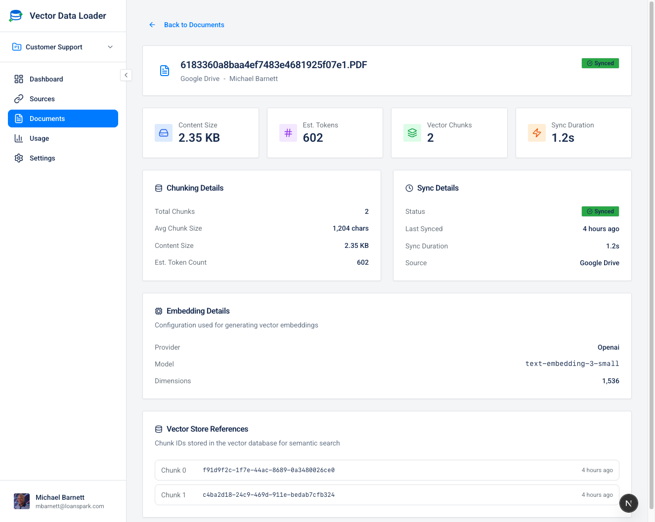The height and width of the screenshot is (522, 655).
Task: Click the Vector Data Loader logo icon
Action: click(x=16, y=16)
